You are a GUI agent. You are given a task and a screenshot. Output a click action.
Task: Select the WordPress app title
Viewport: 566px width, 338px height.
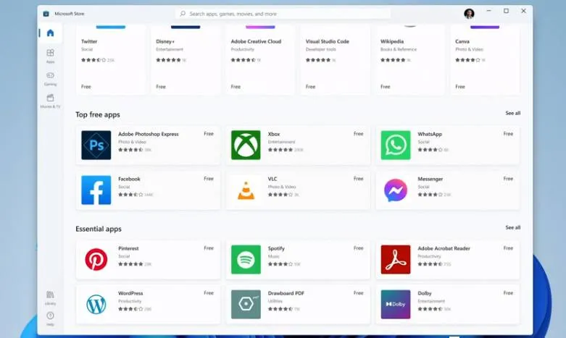[130, 293]
